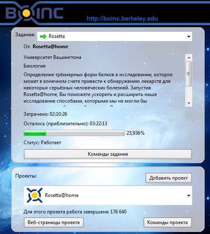Click the green arrow icon beside Rosetta task
210x234 pixels.
tap(43, 36)
